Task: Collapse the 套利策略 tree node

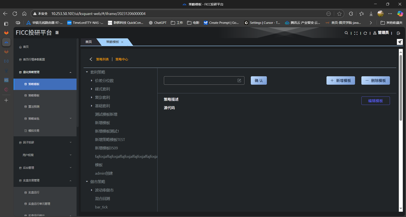Action: tap(87, 72)
